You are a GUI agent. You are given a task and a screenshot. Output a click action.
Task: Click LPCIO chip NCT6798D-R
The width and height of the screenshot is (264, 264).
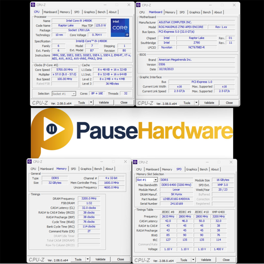click(x=196, y=47)
